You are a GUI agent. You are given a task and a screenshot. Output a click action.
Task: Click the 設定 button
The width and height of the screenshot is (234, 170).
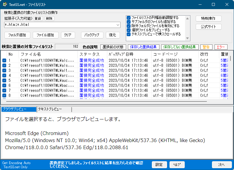pyautogui.click(x=159, y=165)
